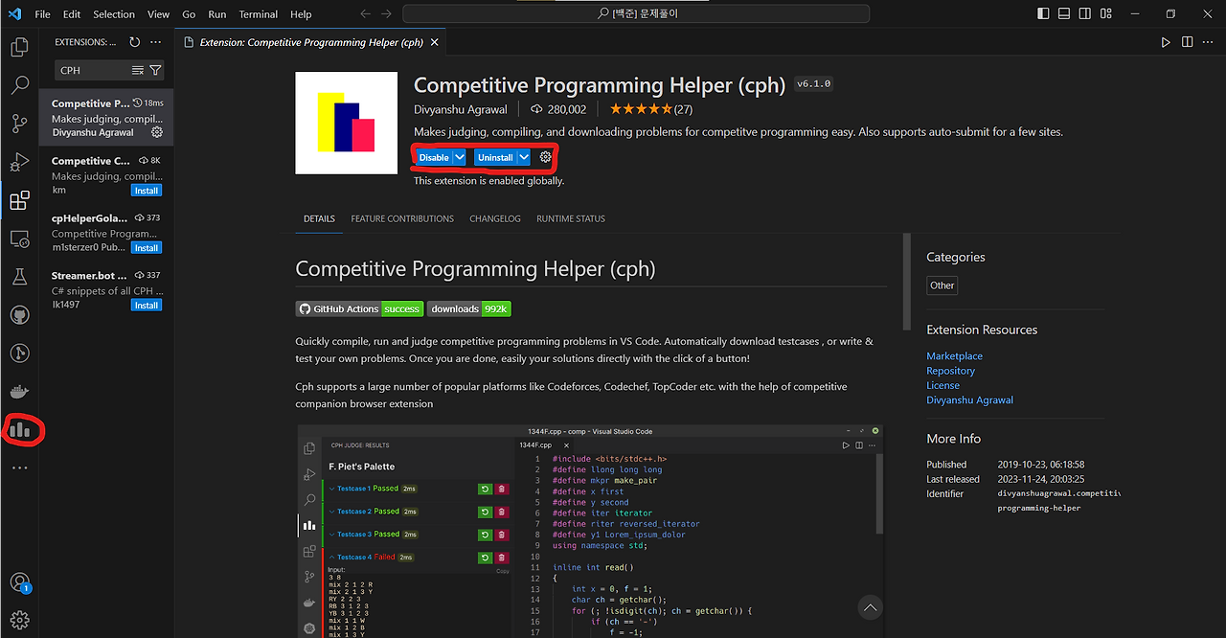Open the GitHub view icon
Image resolution: width=1226 pixels, height=638 pixels.
(x=19, y=315)
